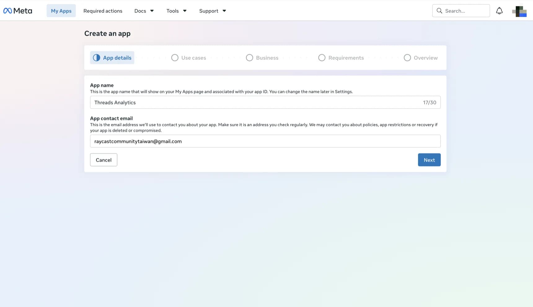The width and height of the screenshot is (533, 307).
Task: Click the Use cases step label
Action: click(194, 58)
